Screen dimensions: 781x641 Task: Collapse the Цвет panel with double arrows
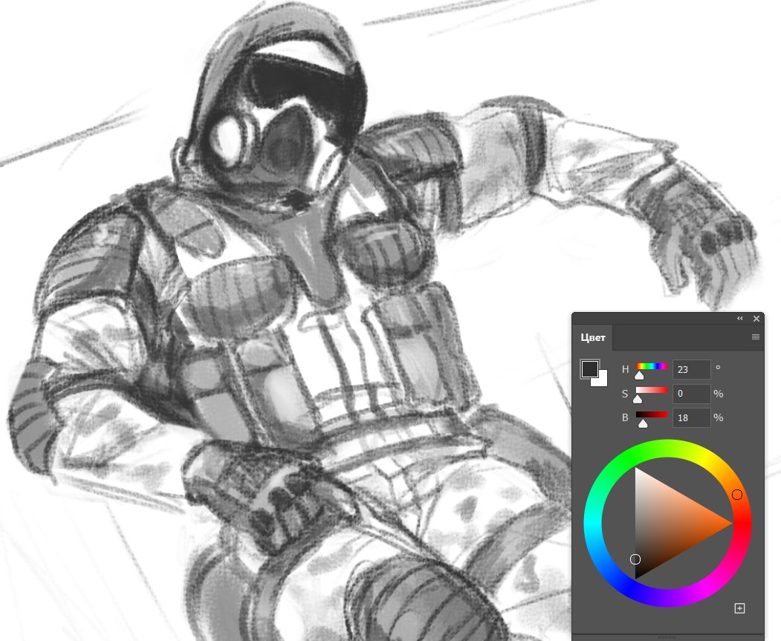739,319
